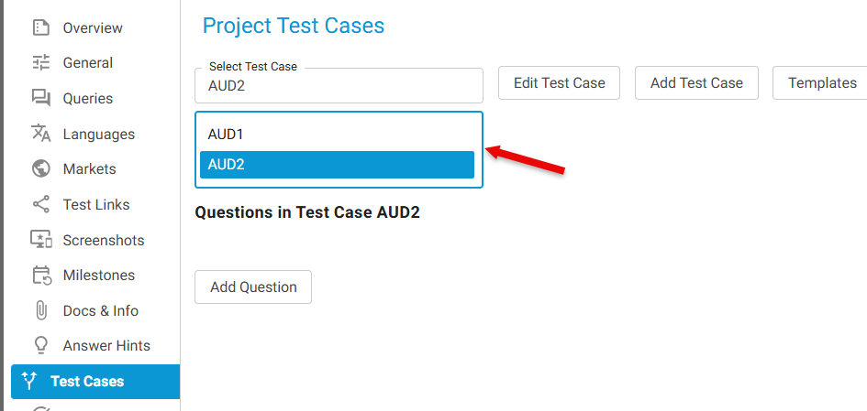Screen dimensions: 867x411
Task: Click the Queries chat bubble icon
Action: 41,98
